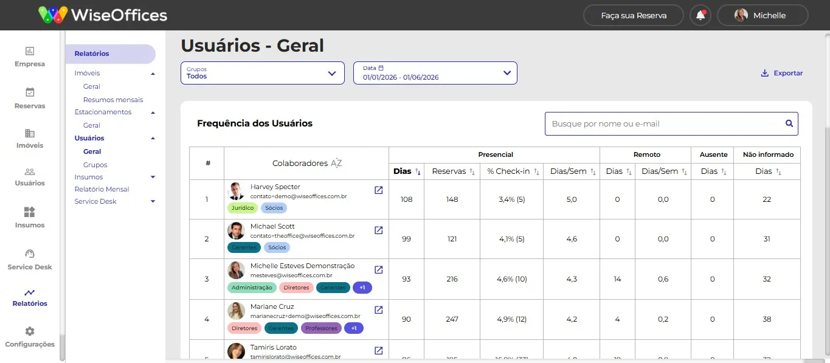The height and width of the screenshot is (363, 830).
Task: Click the Exportar button
Action: (781, 73)
